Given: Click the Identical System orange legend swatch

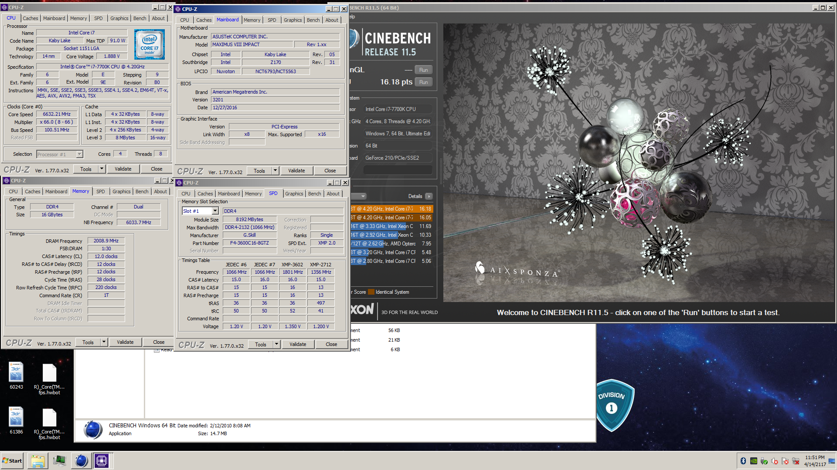Looking at the screenshot, I should 371,292.
